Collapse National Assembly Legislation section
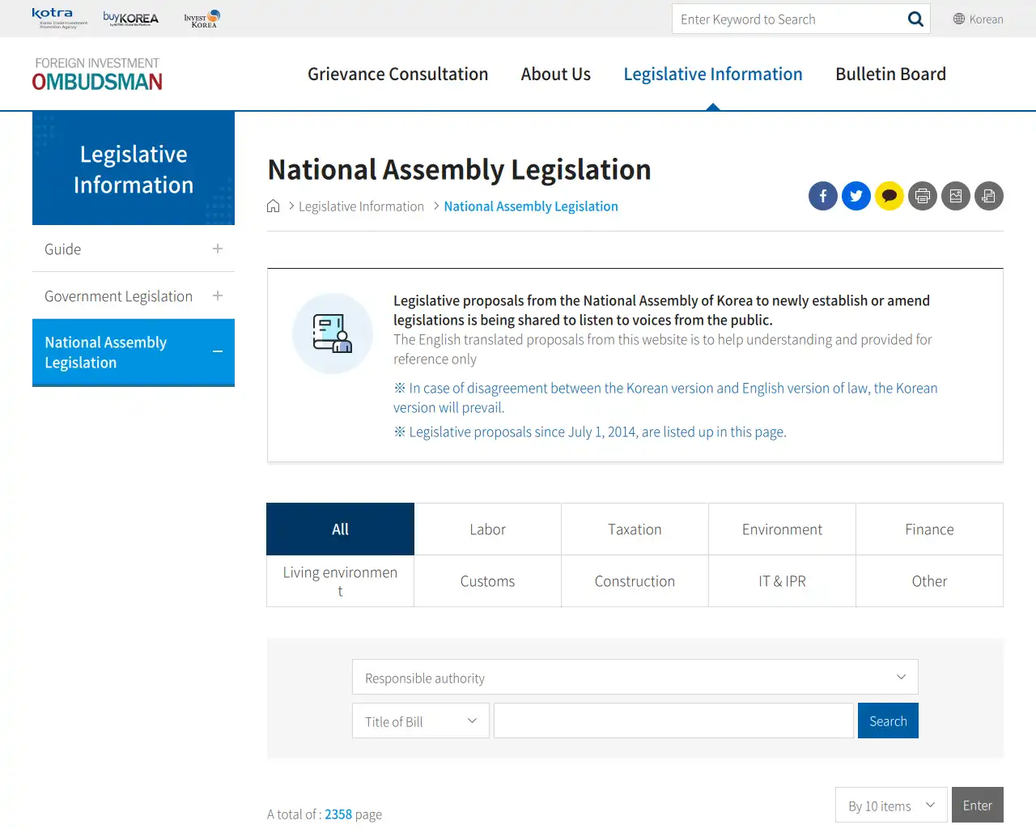Screen dimensions: 1036x829 coord(217,352)
